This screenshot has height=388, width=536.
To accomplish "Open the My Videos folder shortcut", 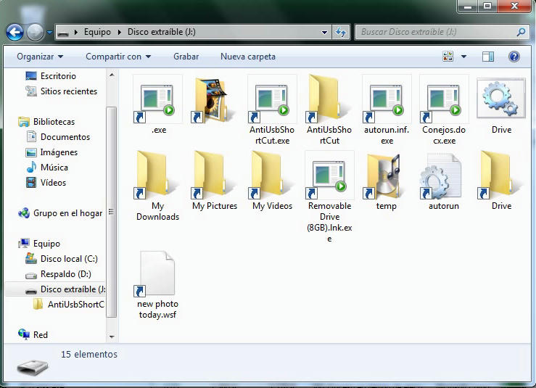I will click(272, 176).
